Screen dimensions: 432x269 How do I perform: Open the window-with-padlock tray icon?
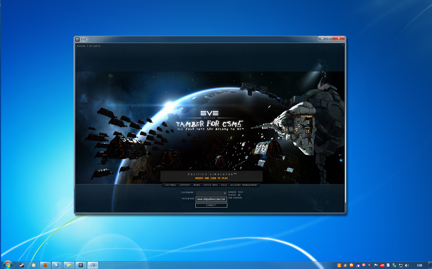pyautogui.click(x=358, y=265)
